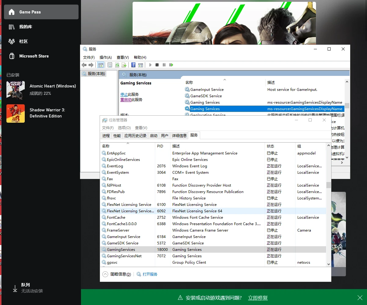Screen dimensions: 367x305
Task: Sort Services list by 描述 column header
Action: tap(305, 82)
